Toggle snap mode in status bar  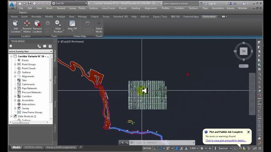[x=160, y=148]
